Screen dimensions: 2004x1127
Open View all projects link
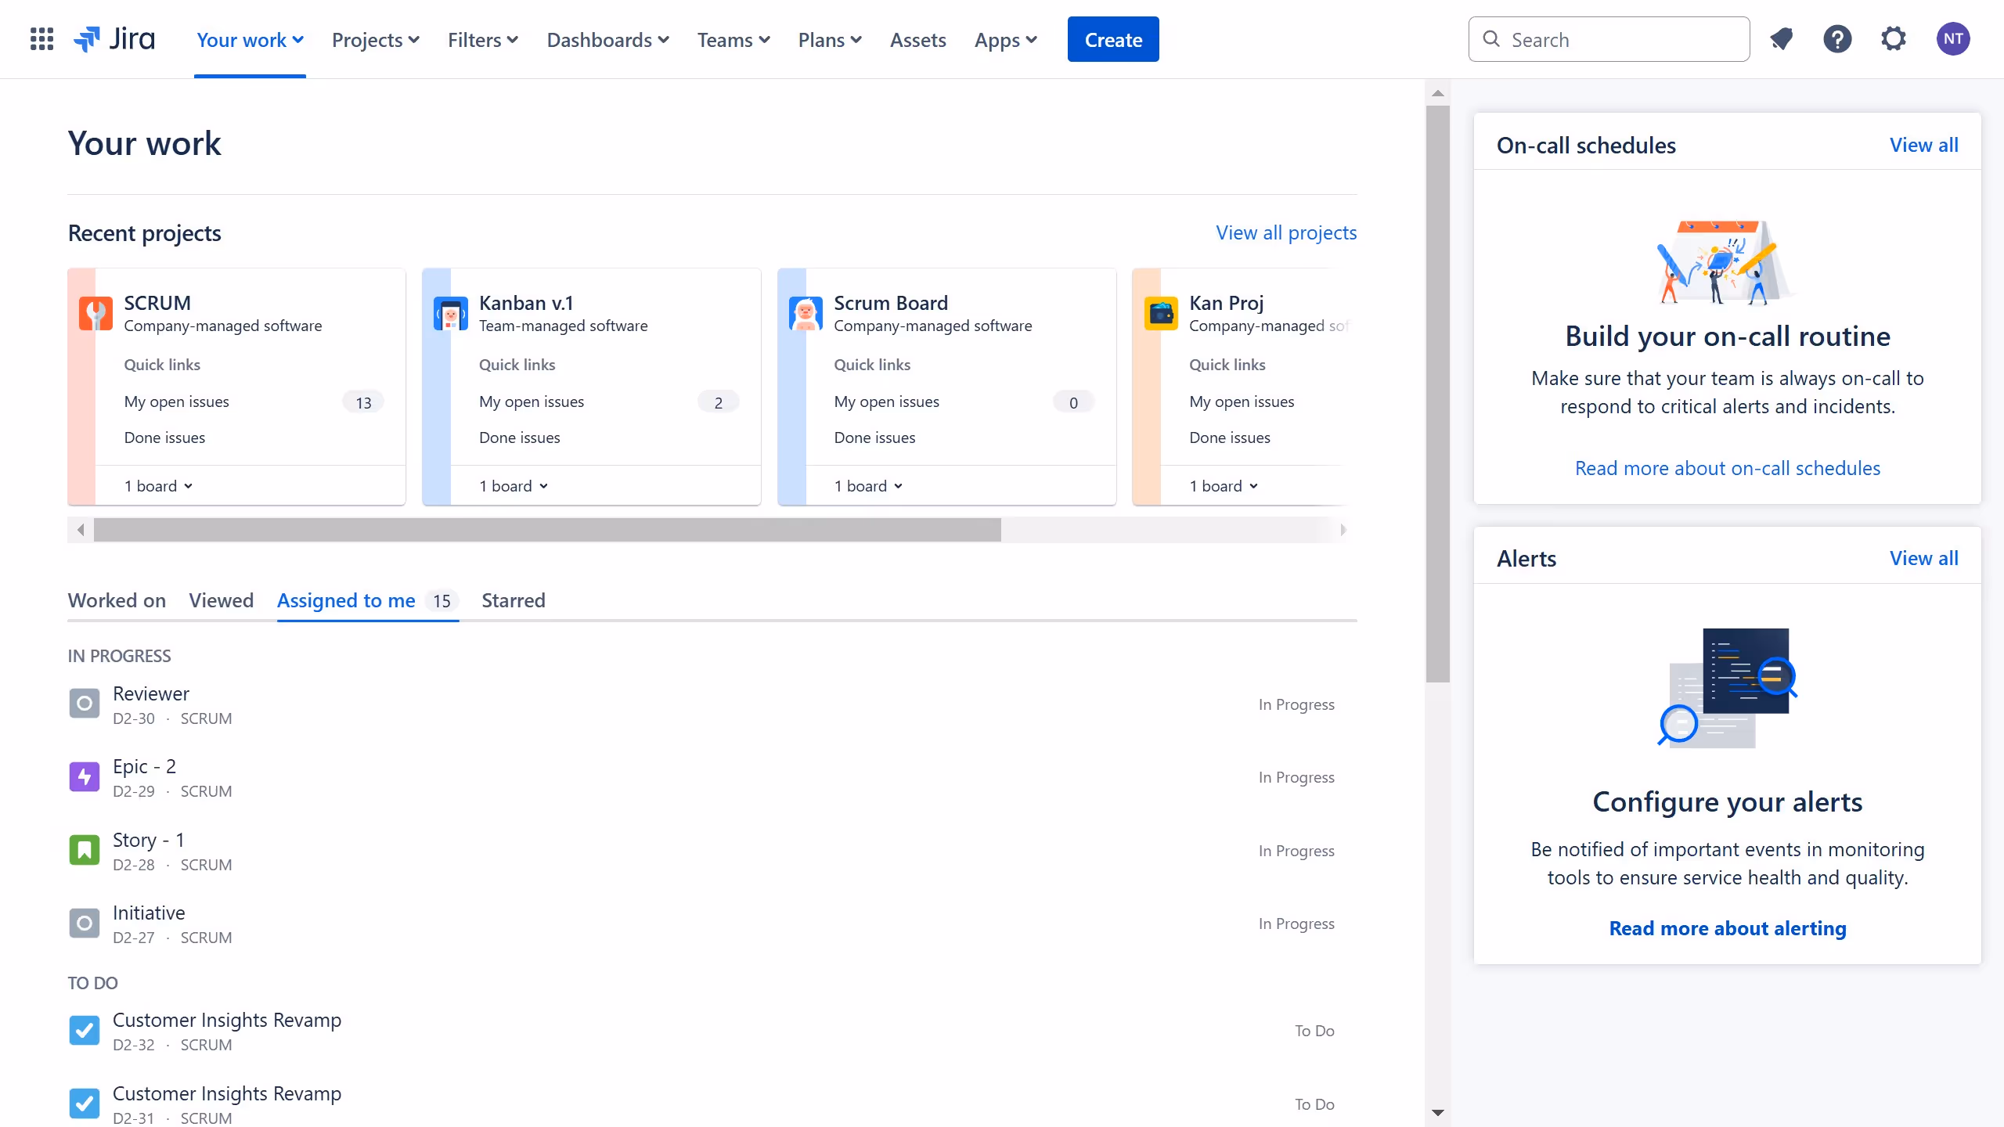coord(1286,232)
